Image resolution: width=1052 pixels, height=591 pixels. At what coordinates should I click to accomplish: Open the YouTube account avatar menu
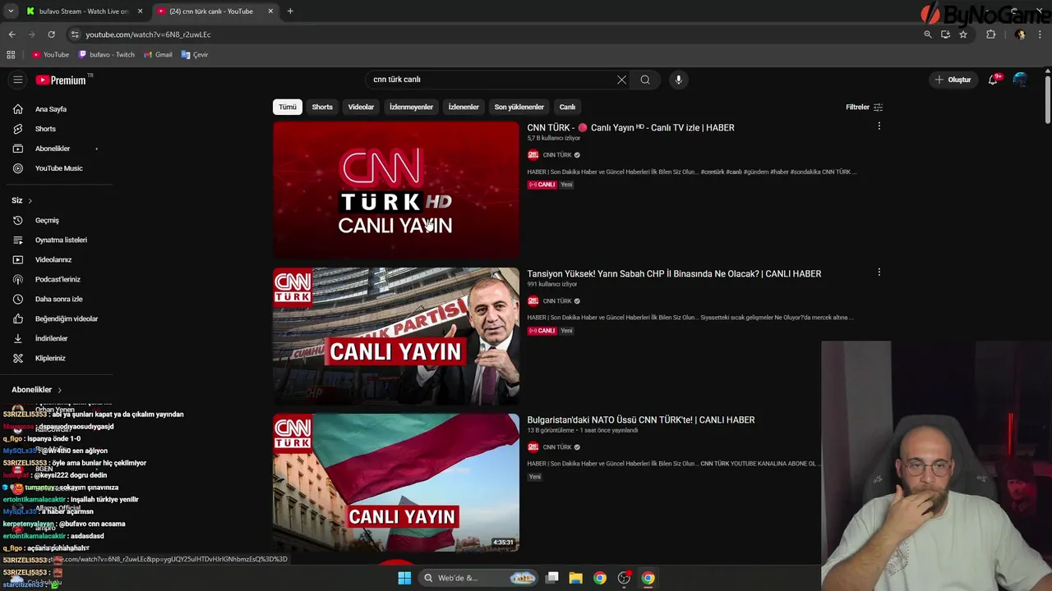(1020, 80)
